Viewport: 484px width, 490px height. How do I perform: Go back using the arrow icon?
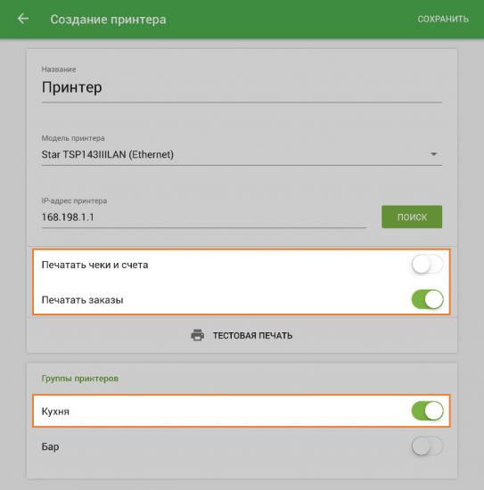pyautogui.click(x=23, y=19)
